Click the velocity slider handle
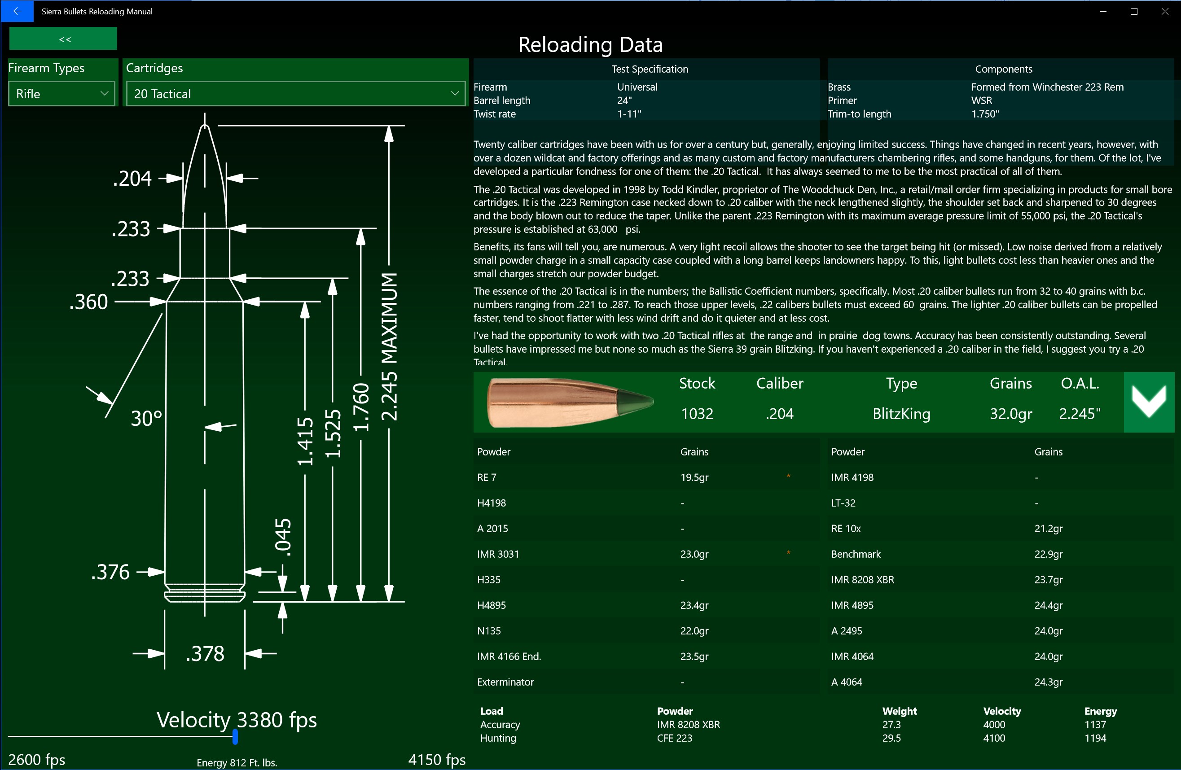 [235, 737]
